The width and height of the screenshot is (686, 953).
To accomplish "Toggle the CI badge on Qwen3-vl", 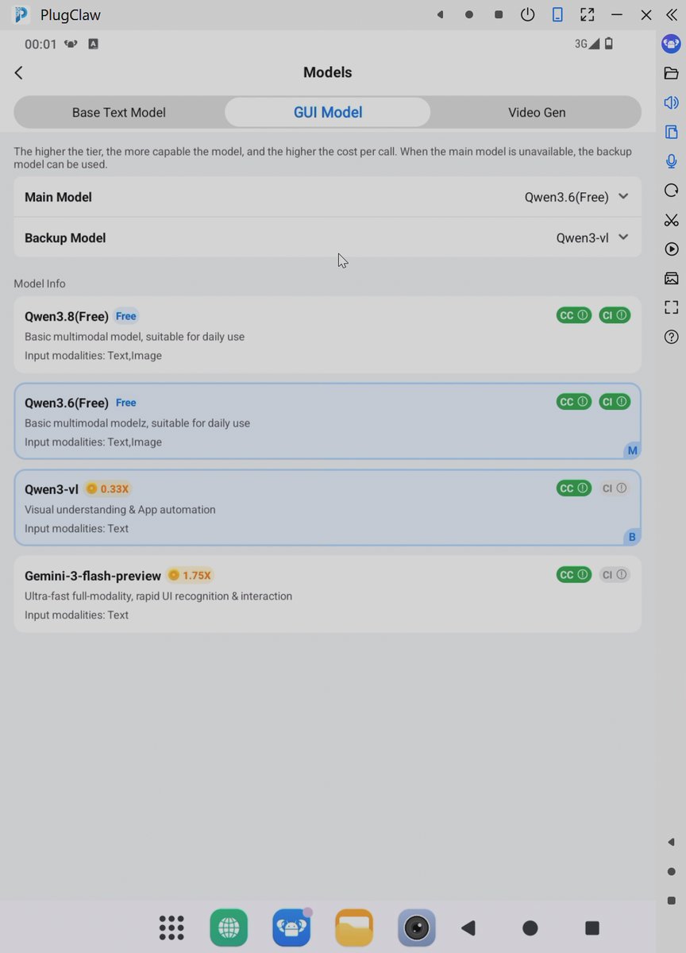I will pyautogui.click(x=614, y=488).
